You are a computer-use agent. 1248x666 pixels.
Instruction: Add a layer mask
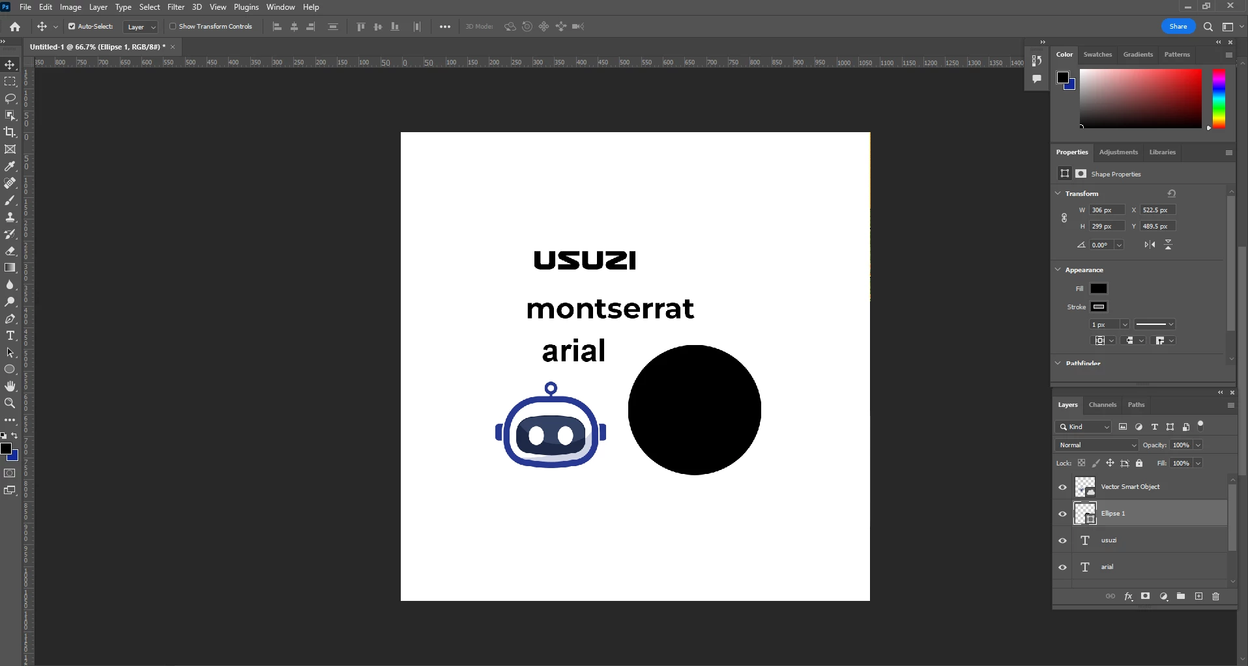pyautogui.click(x=1146, y=596)
